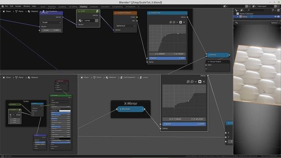
Task: Open the top Float Curve tools dropdown arrow
Action: pos(177,22)
